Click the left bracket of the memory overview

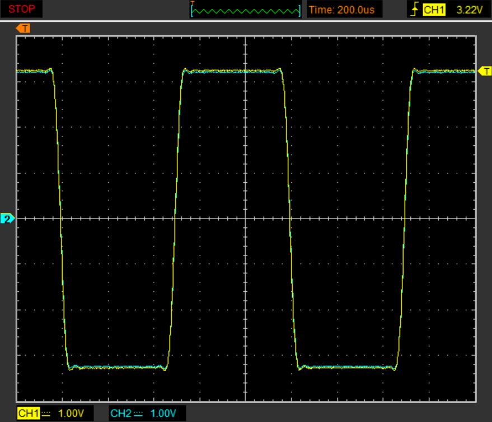192,11
